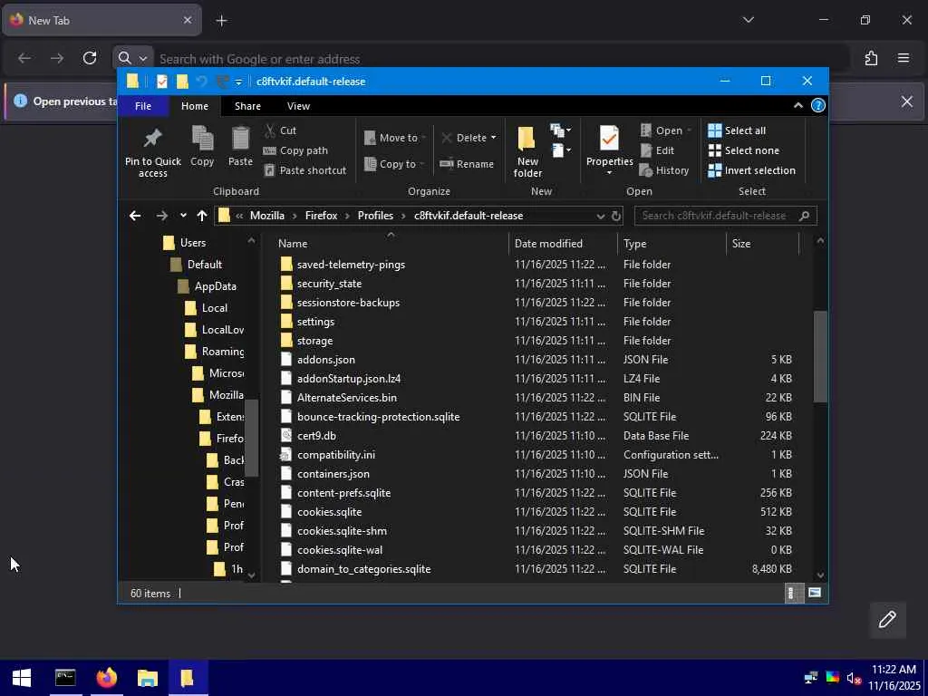Select cert9.db file
Image resolution: width=928 pixels, height=696 pixels.
coord(316,436)
